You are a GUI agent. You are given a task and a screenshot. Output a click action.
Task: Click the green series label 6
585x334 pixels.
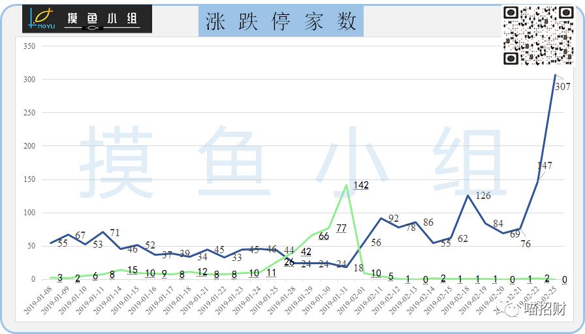(x=95, y=276)
